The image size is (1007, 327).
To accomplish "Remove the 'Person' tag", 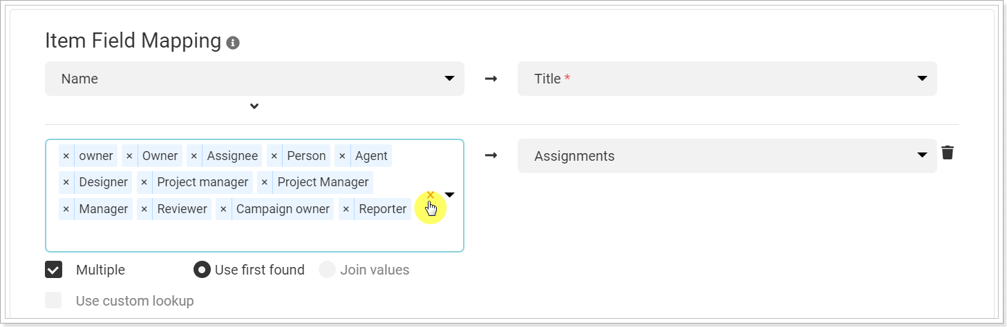I will click(274, 156).
